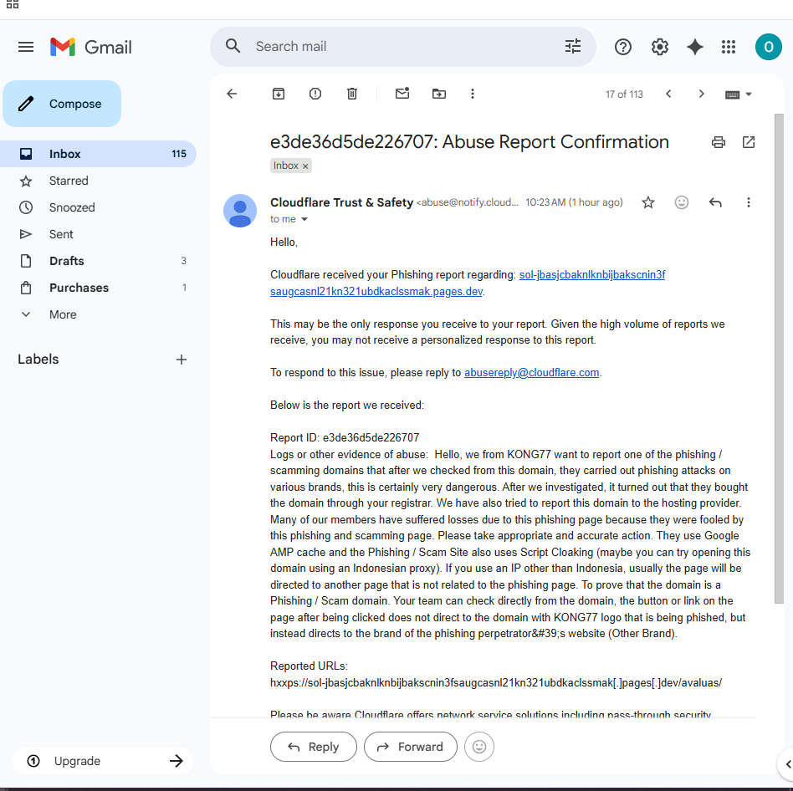Click emoji reaction button beside Forward

(479, 747)
